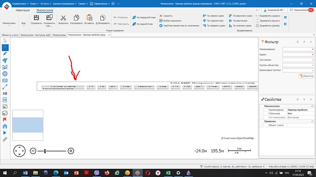Select the circle shape tool
The width and height of the screenshot is (316, 177).
(5, 74)
